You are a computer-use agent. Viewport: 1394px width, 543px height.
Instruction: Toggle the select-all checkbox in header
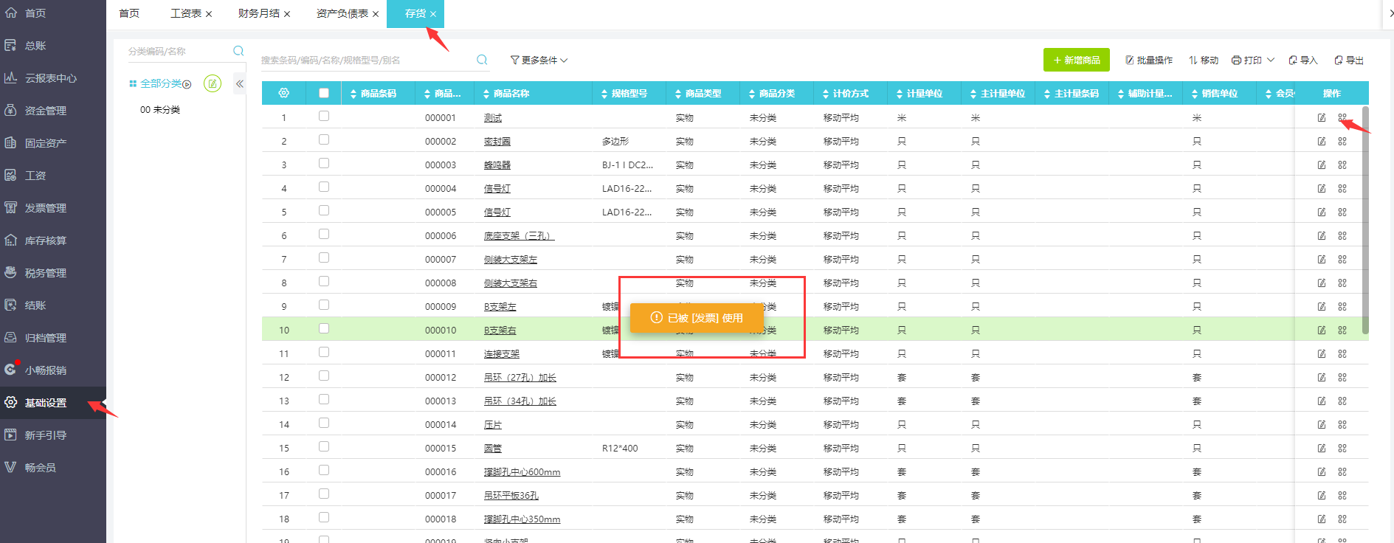coord(324,93)
